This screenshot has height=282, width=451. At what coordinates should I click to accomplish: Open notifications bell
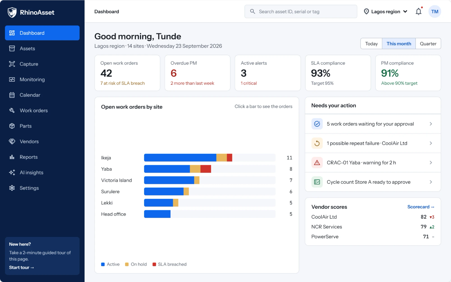click(419, 12)
